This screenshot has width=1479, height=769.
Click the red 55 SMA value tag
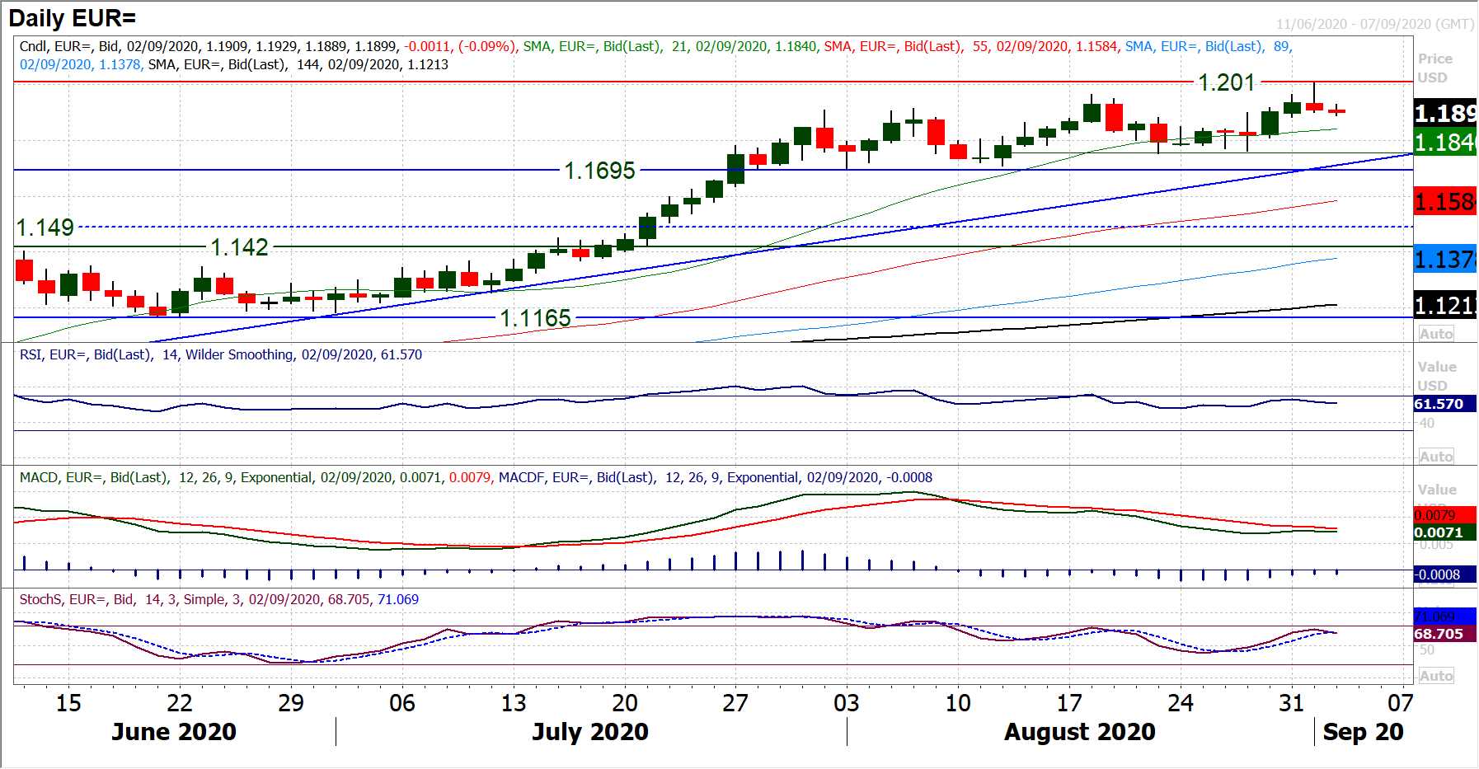click(1444, 202)
